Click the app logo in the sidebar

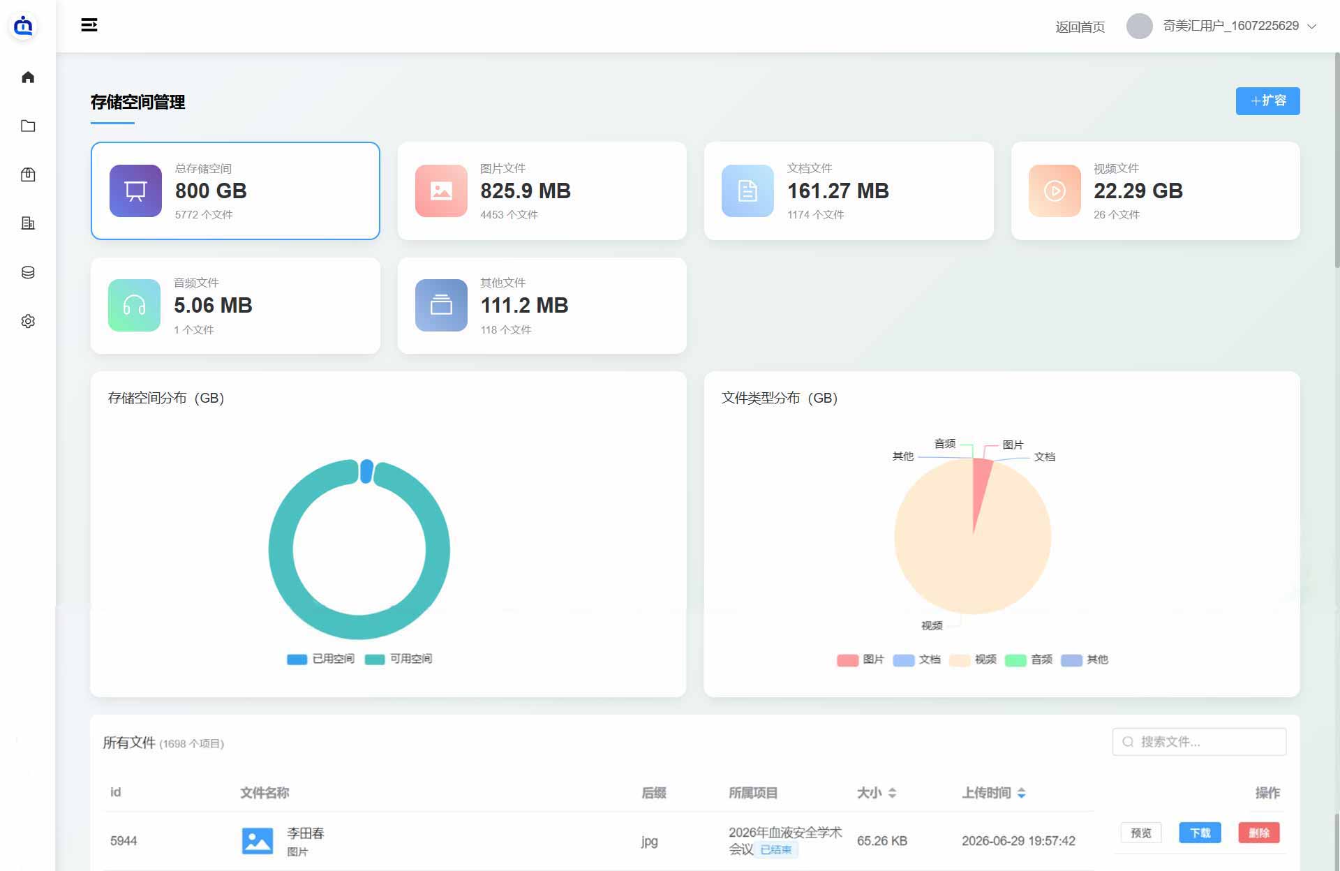tap(24, 26)
